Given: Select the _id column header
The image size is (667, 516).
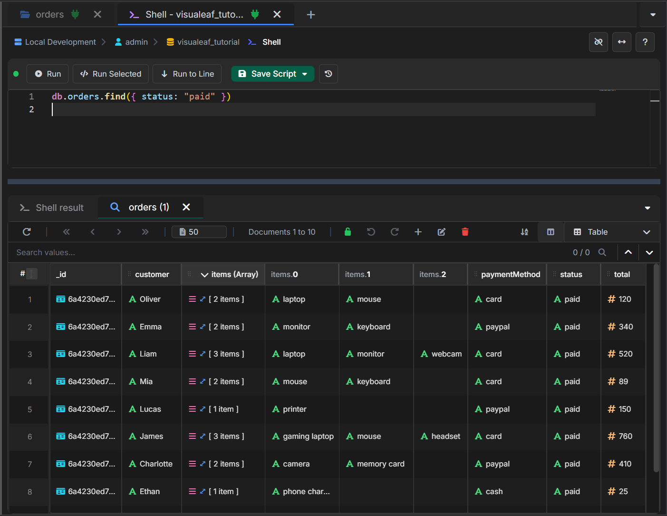Looking at the screenshot, I should [86, 274].
